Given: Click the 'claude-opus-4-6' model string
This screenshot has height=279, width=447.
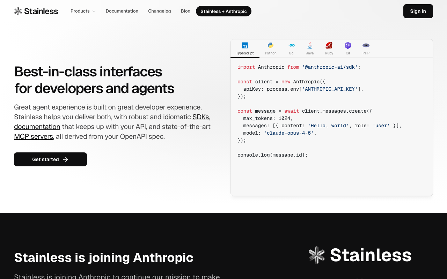Looking at the screenshot, I should coord(289,133).
